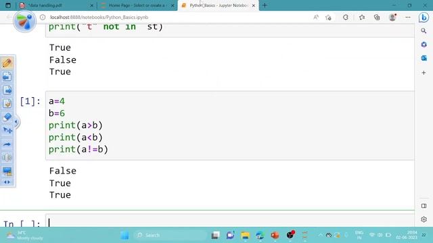The image size is (433, 243).
Task: Add a blank page in floating toolbar
Action: (x=7, y=103)
